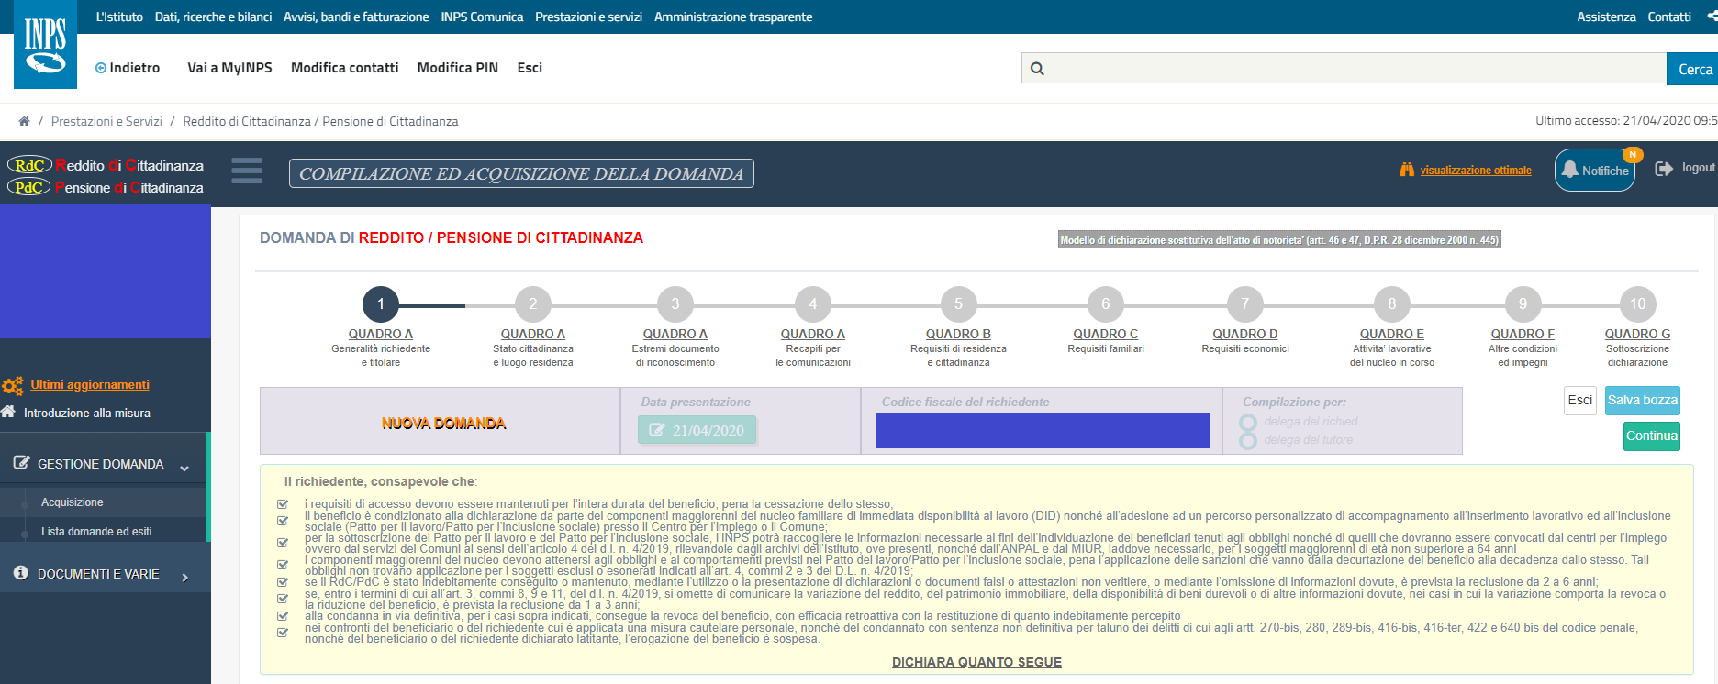Click the edit icon in date field
The height and width of the screenshot is (684, 1718).
[657, 430]
